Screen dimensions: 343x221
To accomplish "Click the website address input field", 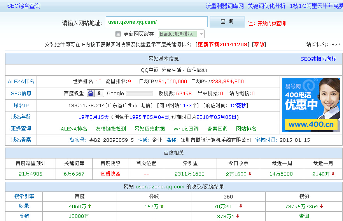I will click(x=157, y=22).
